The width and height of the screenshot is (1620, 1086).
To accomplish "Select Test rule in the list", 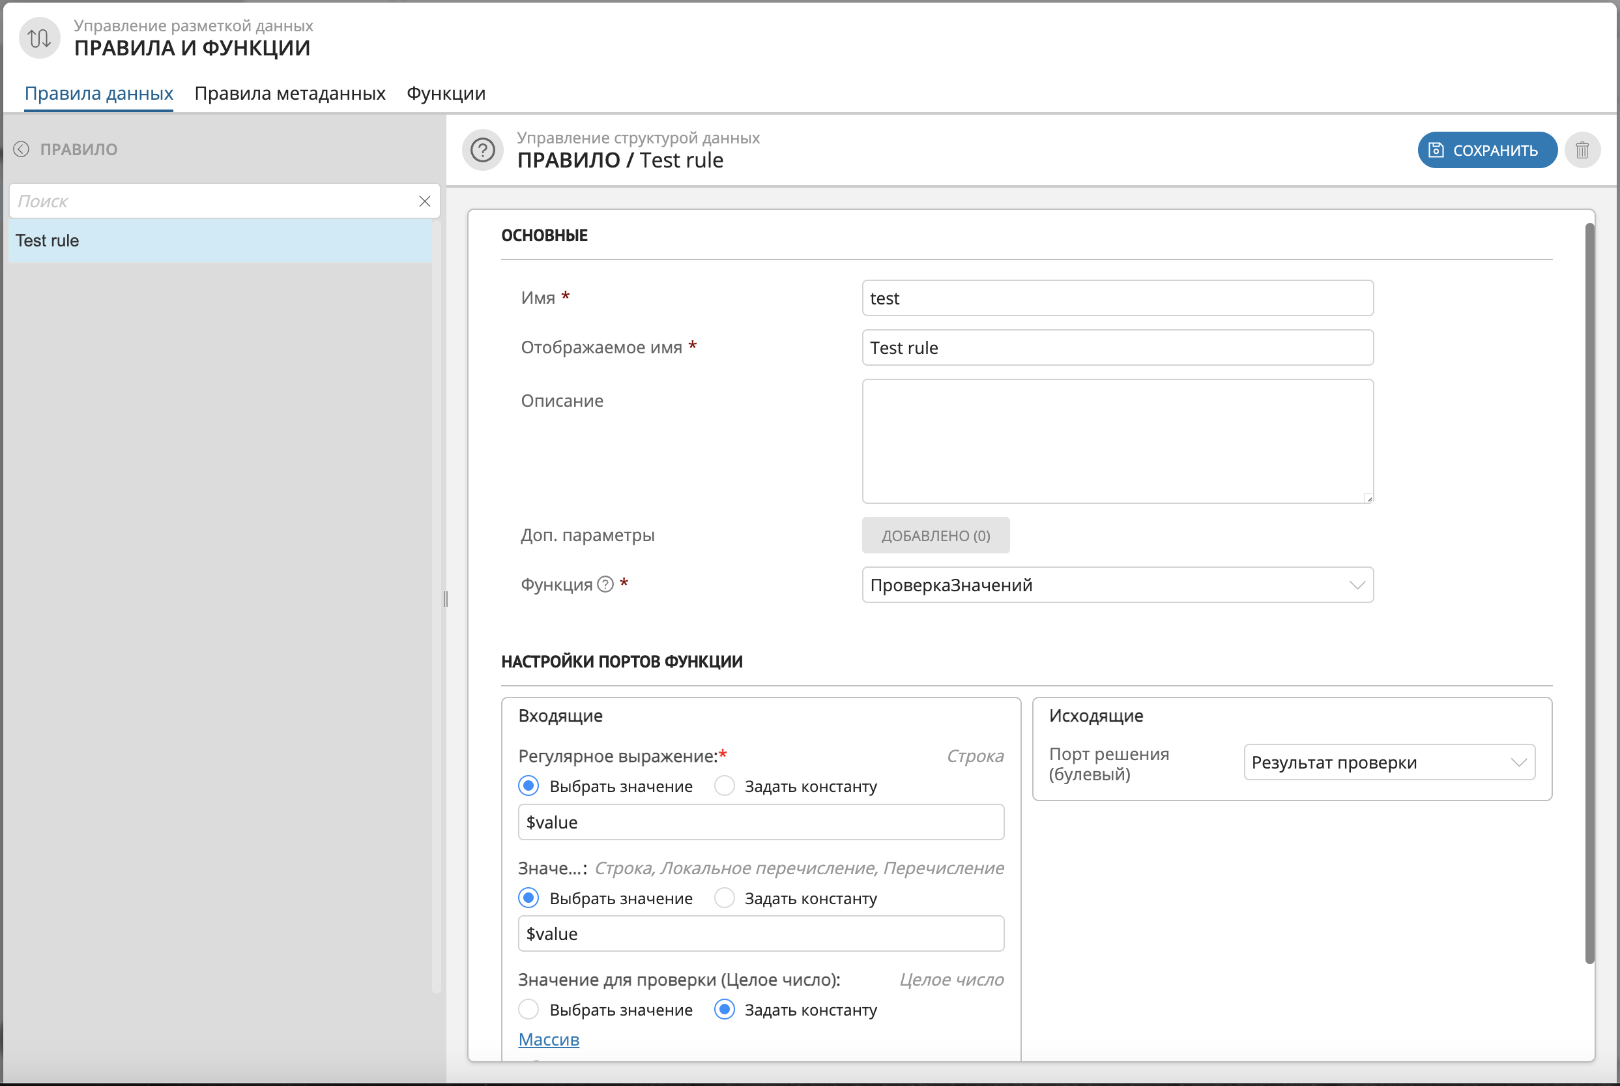I will tap(220, 241).
